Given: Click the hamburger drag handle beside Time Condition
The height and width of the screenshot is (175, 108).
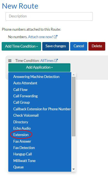Looking at the screenshot, I should pyautogui.click(x=10, y=61).
